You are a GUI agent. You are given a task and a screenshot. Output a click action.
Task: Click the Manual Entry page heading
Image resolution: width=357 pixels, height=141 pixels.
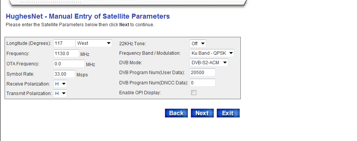click(88, 16)
